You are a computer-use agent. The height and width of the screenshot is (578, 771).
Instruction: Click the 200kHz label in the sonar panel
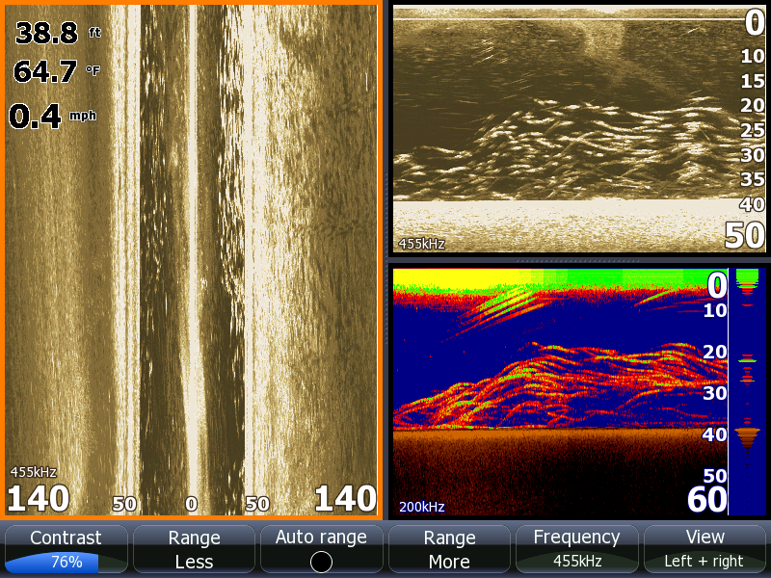[x=421, y=507]
